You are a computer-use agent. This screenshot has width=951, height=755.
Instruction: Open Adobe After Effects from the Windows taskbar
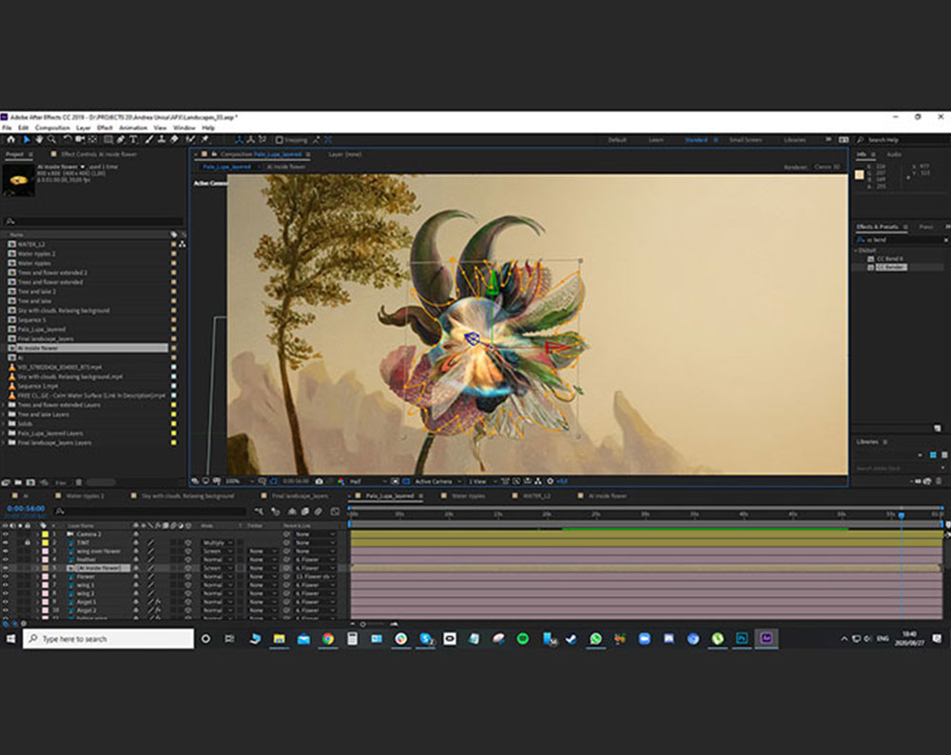click(x=767, y=639)
